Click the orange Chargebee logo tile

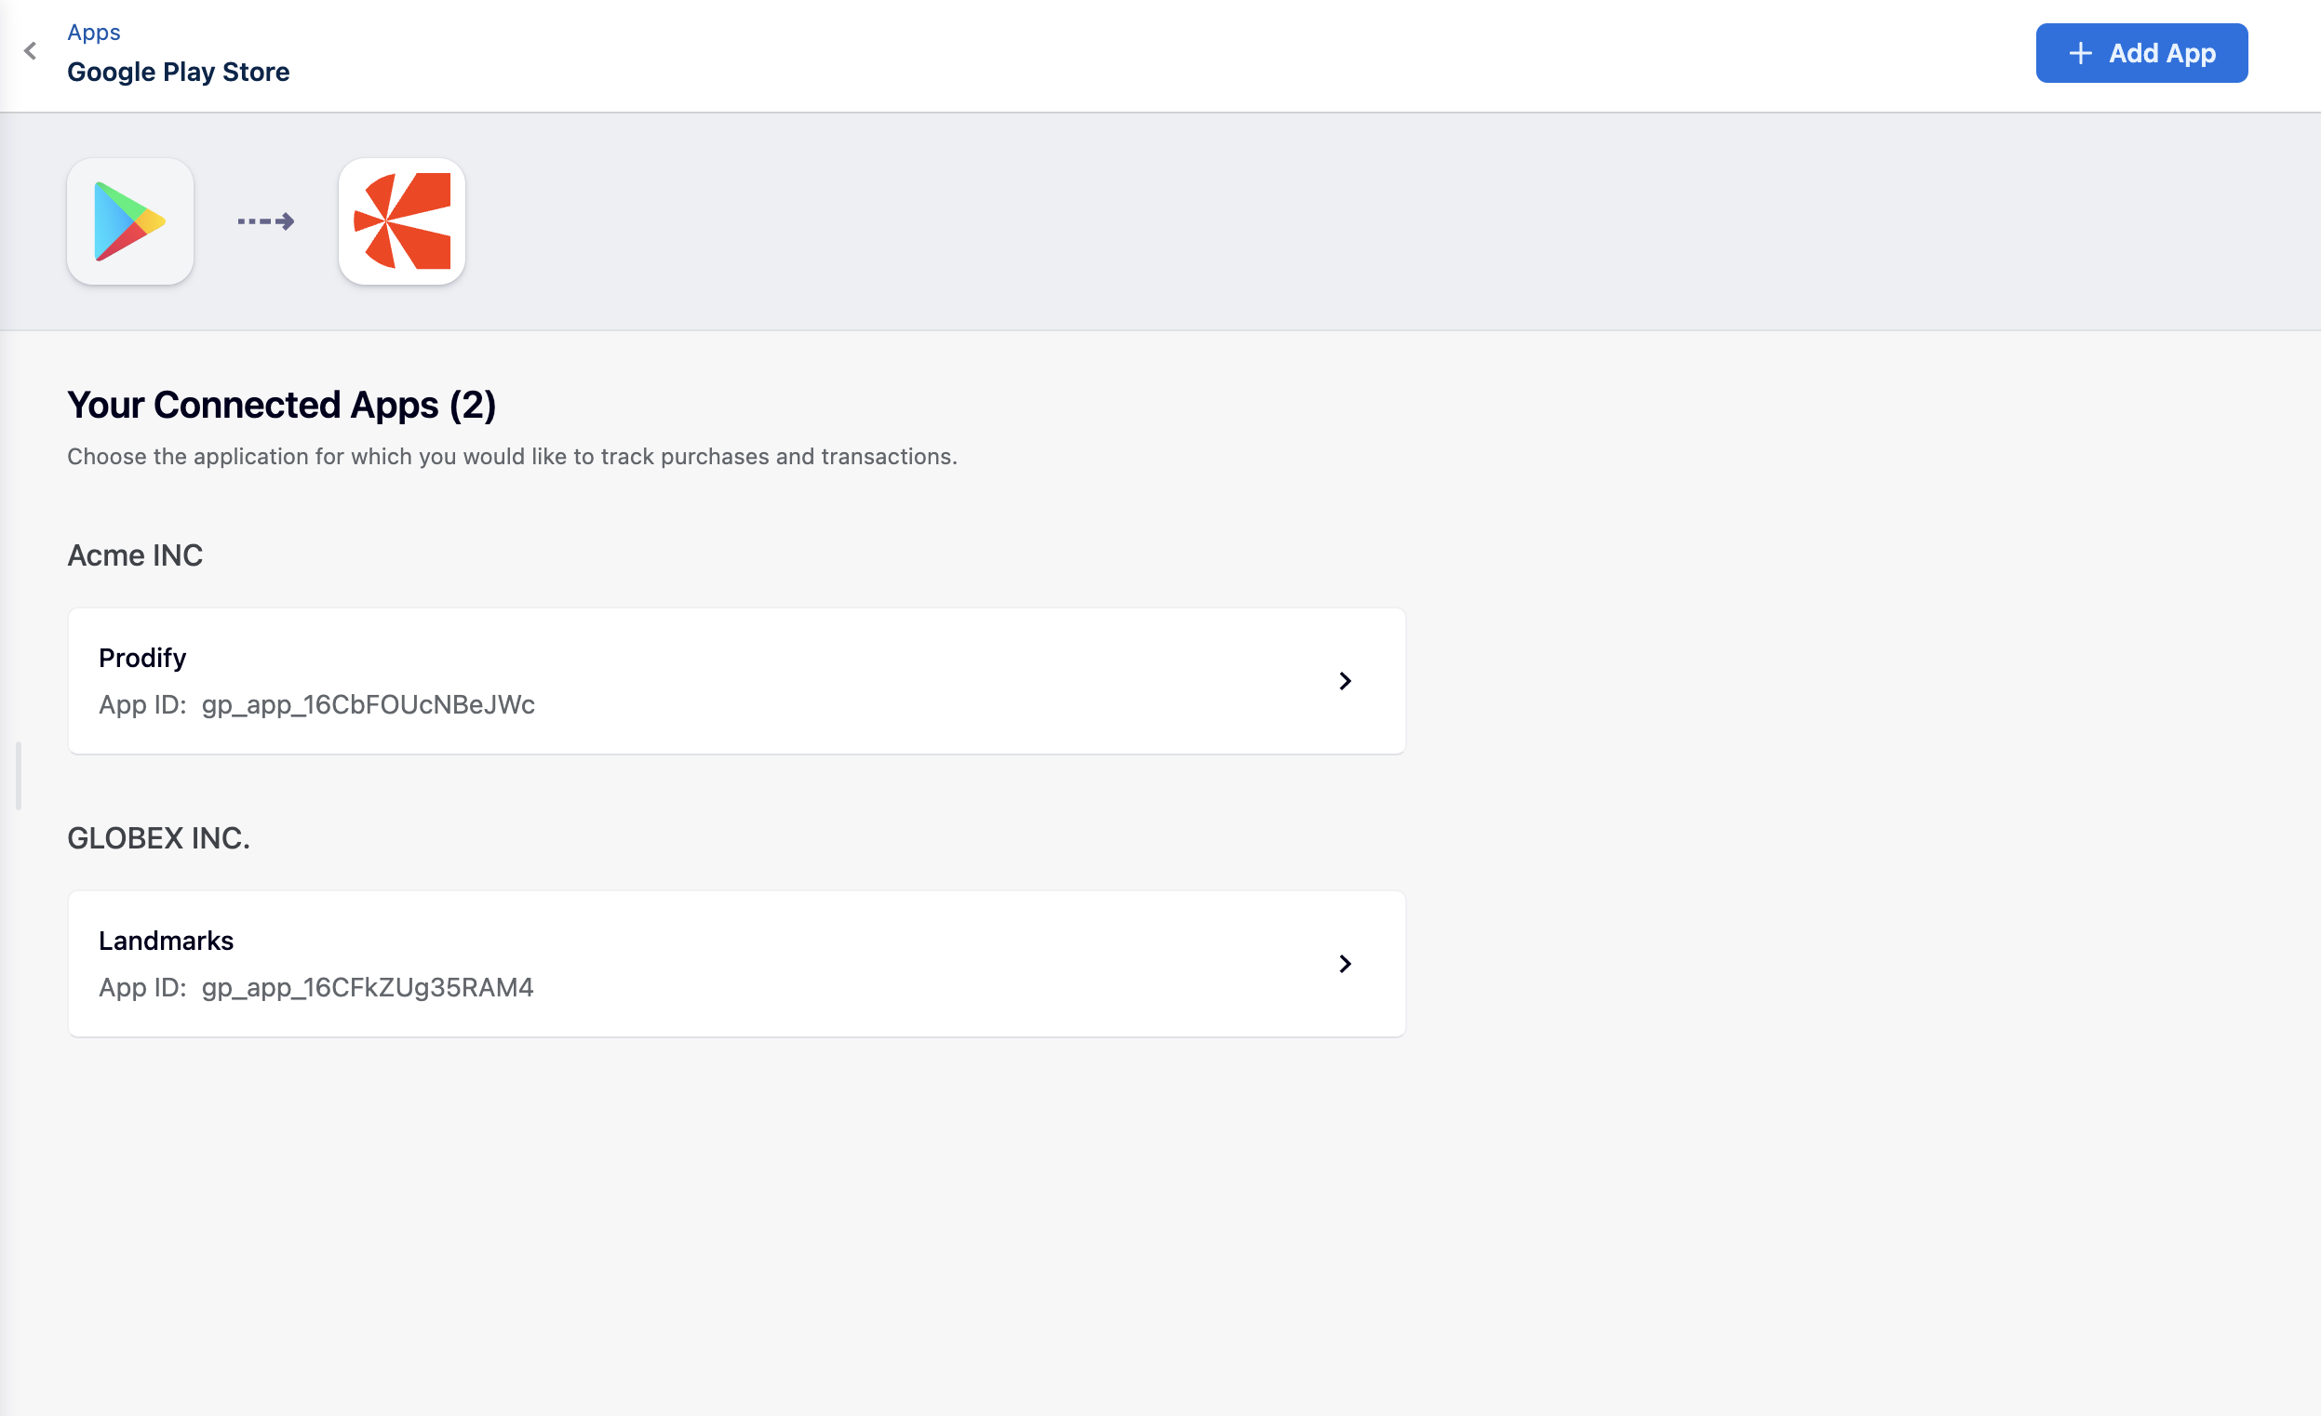[401, 221]
